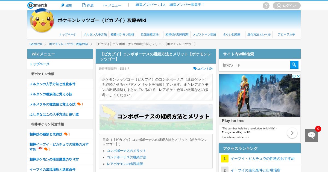328x172 pixels.
Task: Click the 編集 pencil edit button
Action: click(66, 5)
